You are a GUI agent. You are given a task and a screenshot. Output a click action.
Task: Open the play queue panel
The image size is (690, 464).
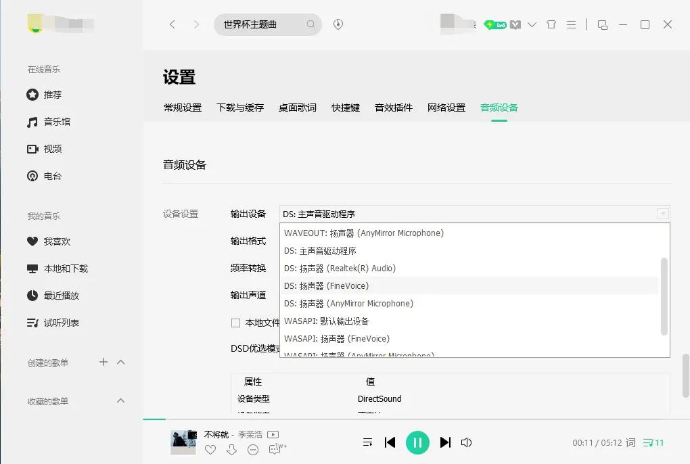[367, 442]
